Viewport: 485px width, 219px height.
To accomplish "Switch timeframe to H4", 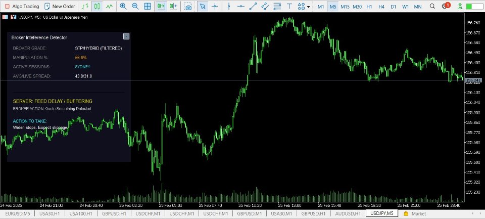I will tap(381, 7).
